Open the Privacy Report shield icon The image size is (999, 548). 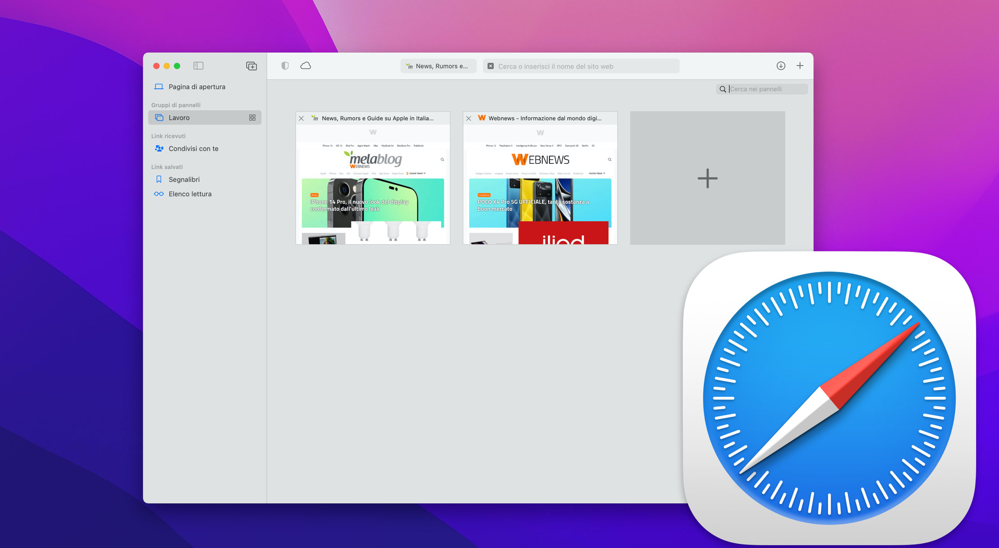click(285, 66)
